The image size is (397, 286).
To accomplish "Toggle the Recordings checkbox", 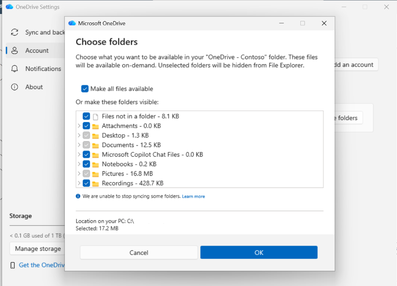I will click(x=87, y=183).
